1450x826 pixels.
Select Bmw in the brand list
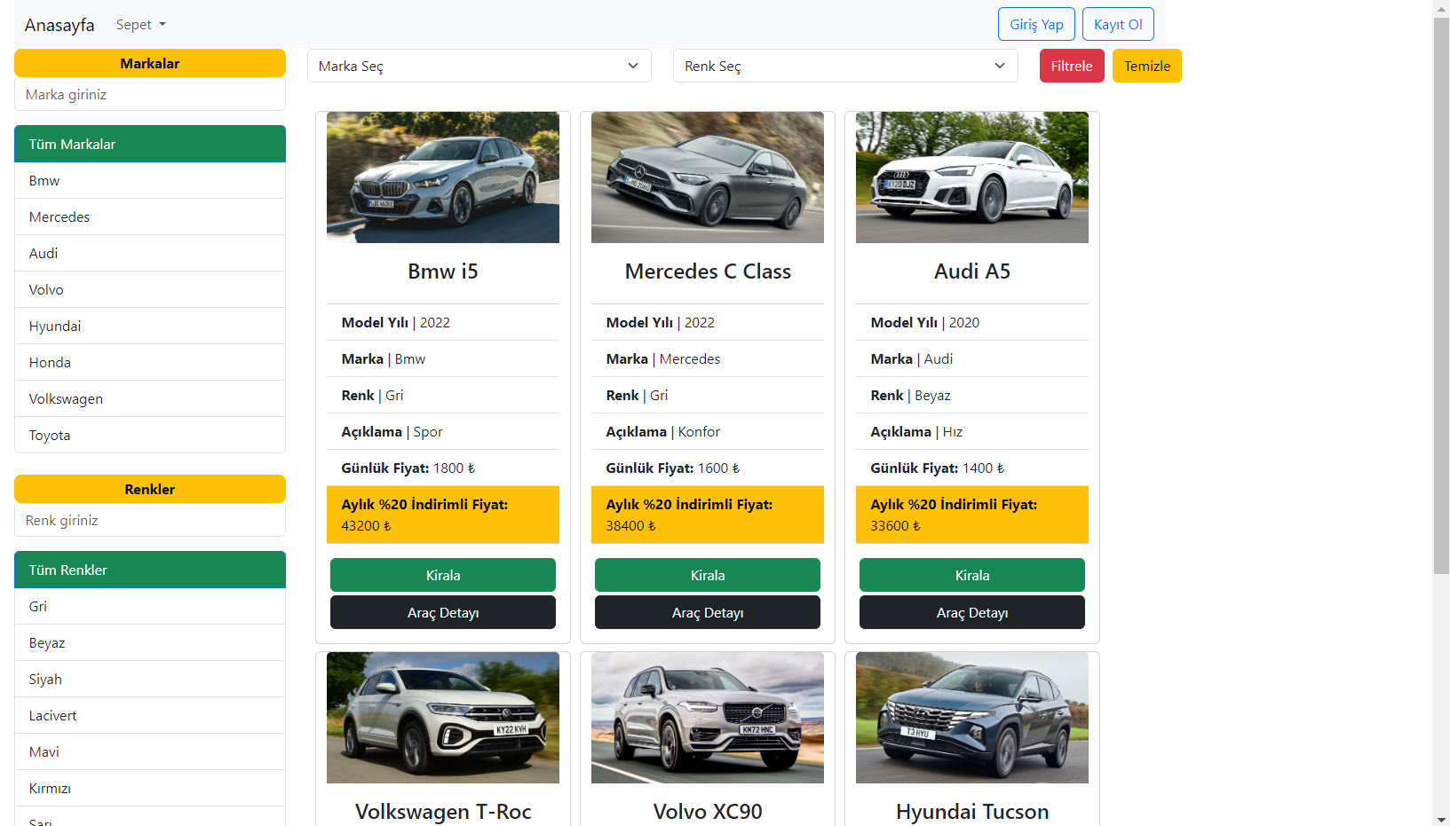pyautogui.click(x=150, y=180)
